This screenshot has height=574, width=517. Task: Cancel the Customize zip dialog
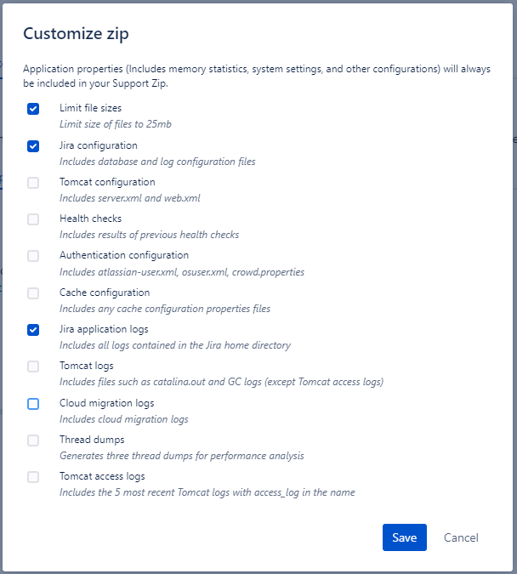[461, 537]
